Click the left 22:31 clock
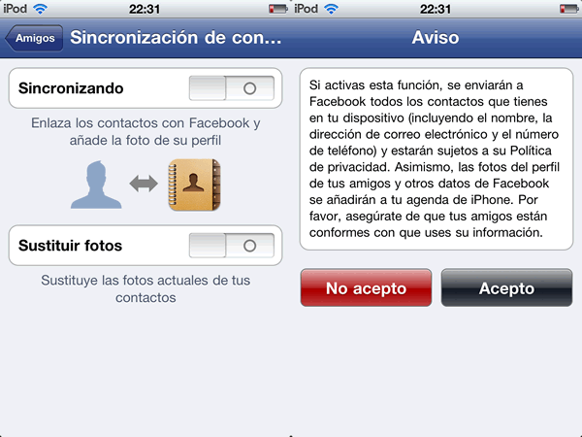Viewport: 582px width, 437px height. 145,9
